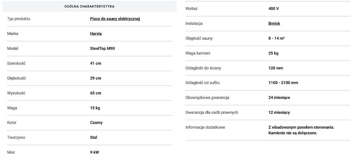Screen dimensions: 356x160
Task: Select the 8 - 14 m³ sauna volume
Action: [276, 38]
